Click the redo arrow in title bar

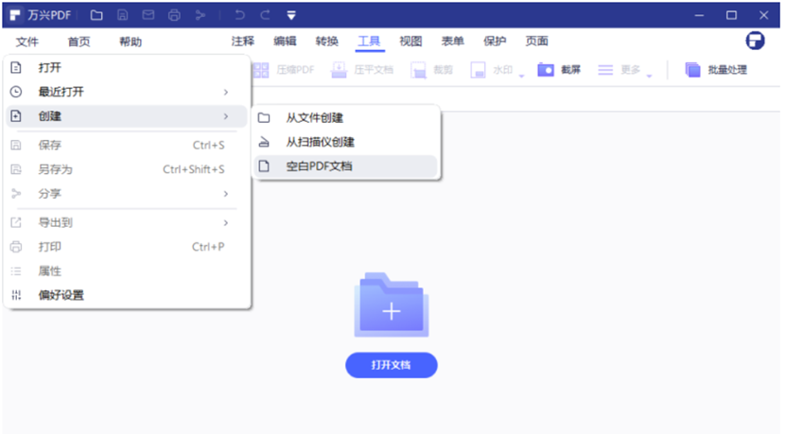pyautogui.click(x=265, y=15)
